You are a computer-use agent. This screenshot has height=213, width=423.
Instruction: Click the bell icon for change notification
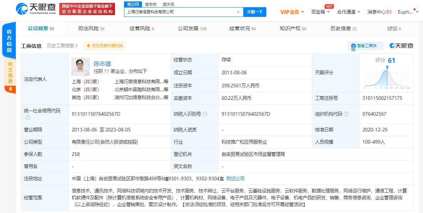click(x=88, y=46)
